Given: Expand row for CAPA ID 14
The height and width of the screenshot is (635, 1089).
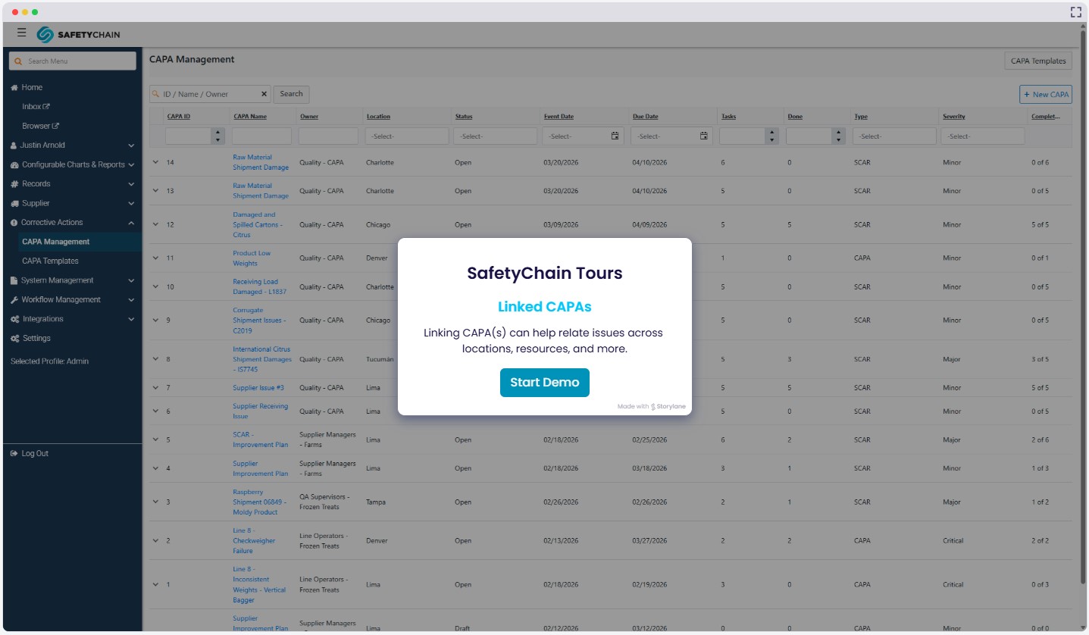Looking at the screenshot, I should point(155,162).
